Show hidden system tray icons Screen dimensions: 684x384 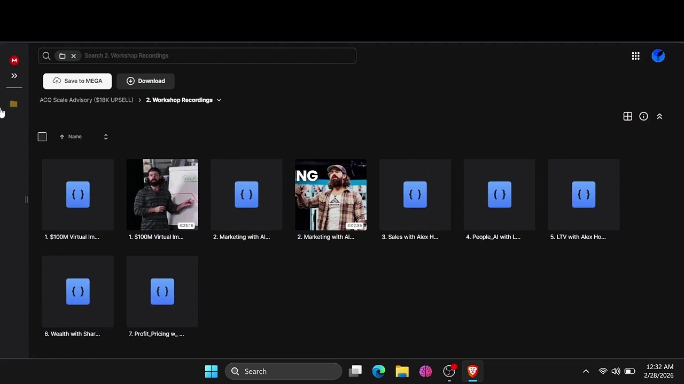[586, 372]
